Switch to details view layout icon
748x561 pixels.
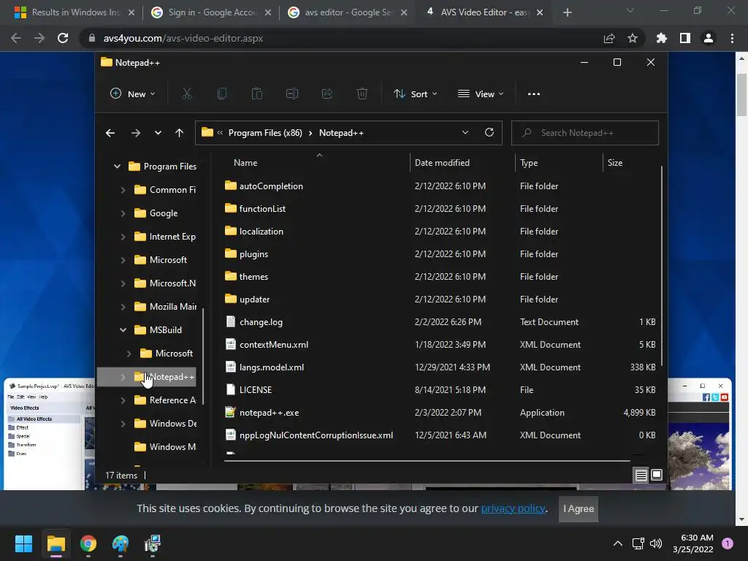click(641, 475)
